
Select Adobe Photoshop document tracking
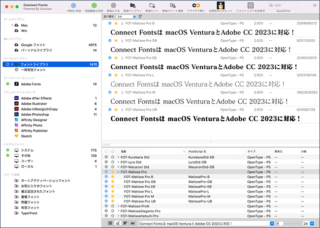[35, 114]
